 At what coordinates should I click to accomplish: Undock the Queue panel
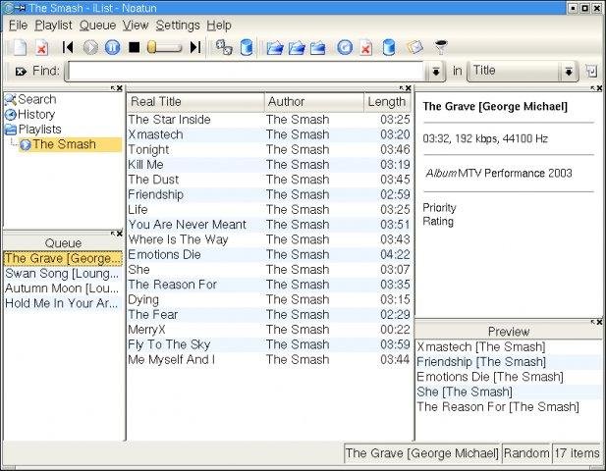[x=113, y=234]
